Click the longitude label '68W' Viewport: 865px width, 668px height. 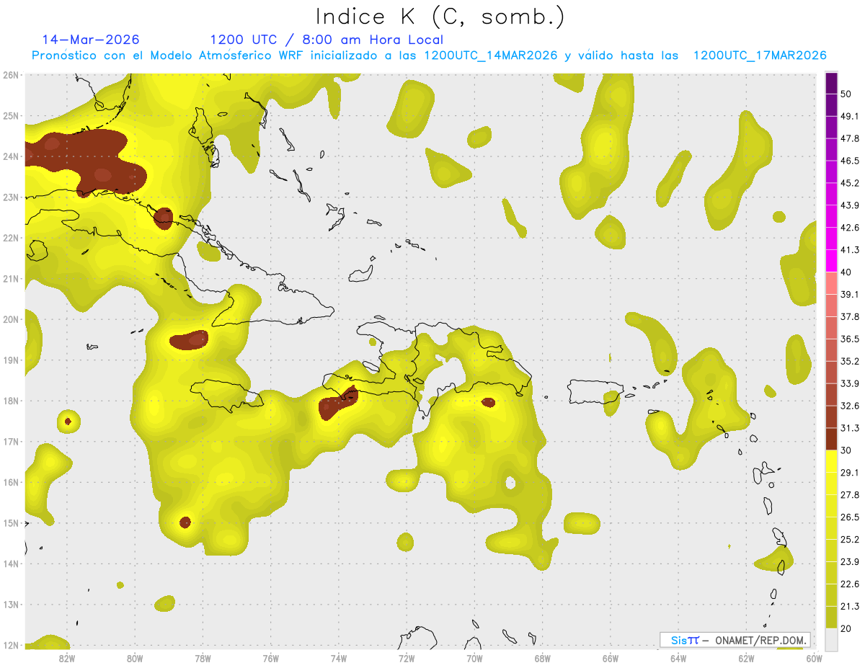tap(543, 658)
